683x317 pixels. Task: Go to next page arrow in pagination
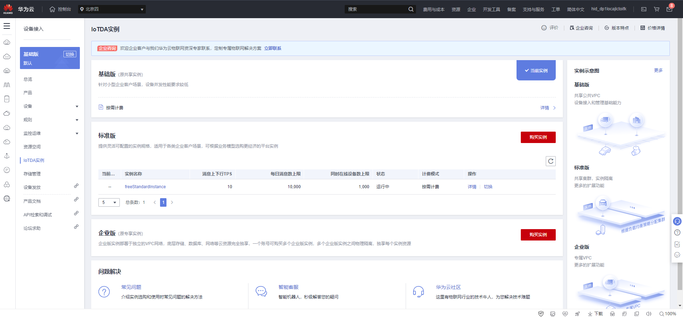tap(172, 202)
